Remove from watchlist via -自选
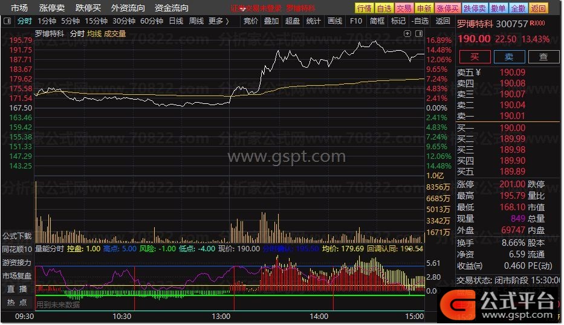This screenshot has height=325, width=564. 420,21
